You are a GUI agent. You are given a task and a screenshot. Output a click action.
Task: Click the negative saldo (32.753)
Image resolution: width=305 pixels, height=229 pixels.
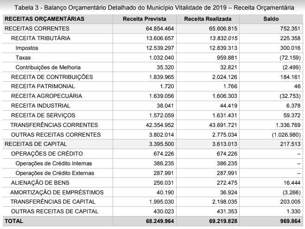pyautogui.click(x=290, y=96)
